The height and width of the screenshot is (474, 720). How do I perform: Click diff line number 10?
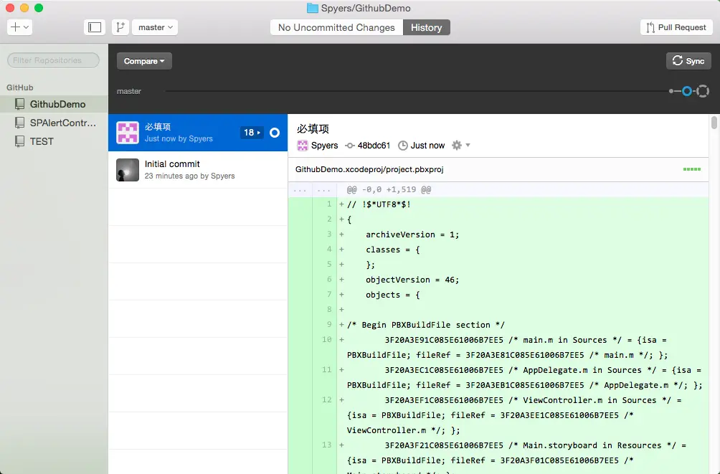[x=326, y=339]
